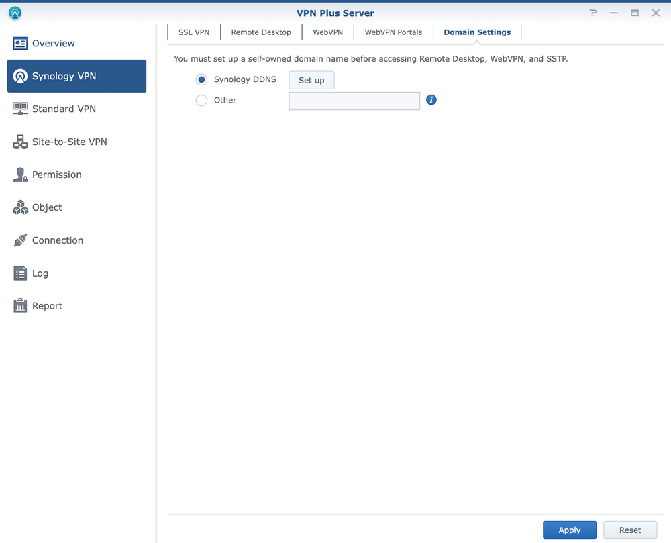Click the Site-to-Site VPN network icon
671x543 pixels.
click(20, 142)
